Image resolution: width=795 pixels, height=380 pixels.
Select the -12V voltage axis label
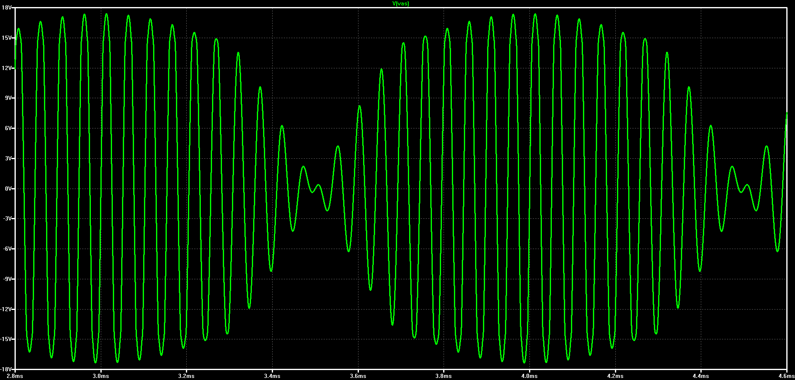[x=6, y=310]
